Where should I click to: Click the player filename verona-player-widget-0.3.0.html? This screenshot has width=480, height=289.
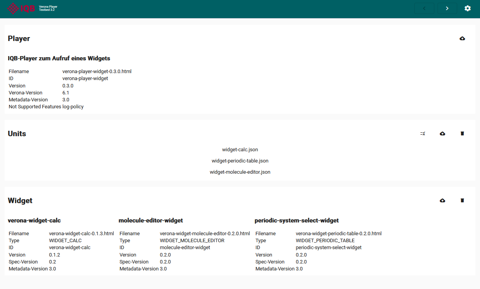(97, 72)
